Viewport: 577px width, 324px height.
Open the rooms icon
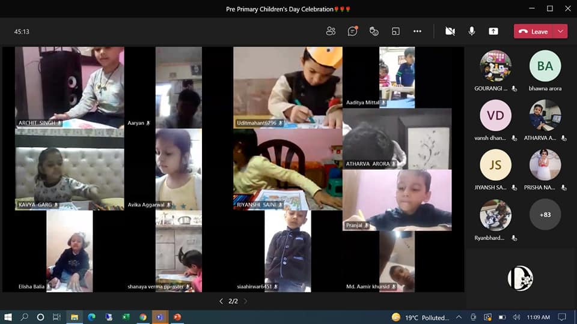[x=395, y=31]
